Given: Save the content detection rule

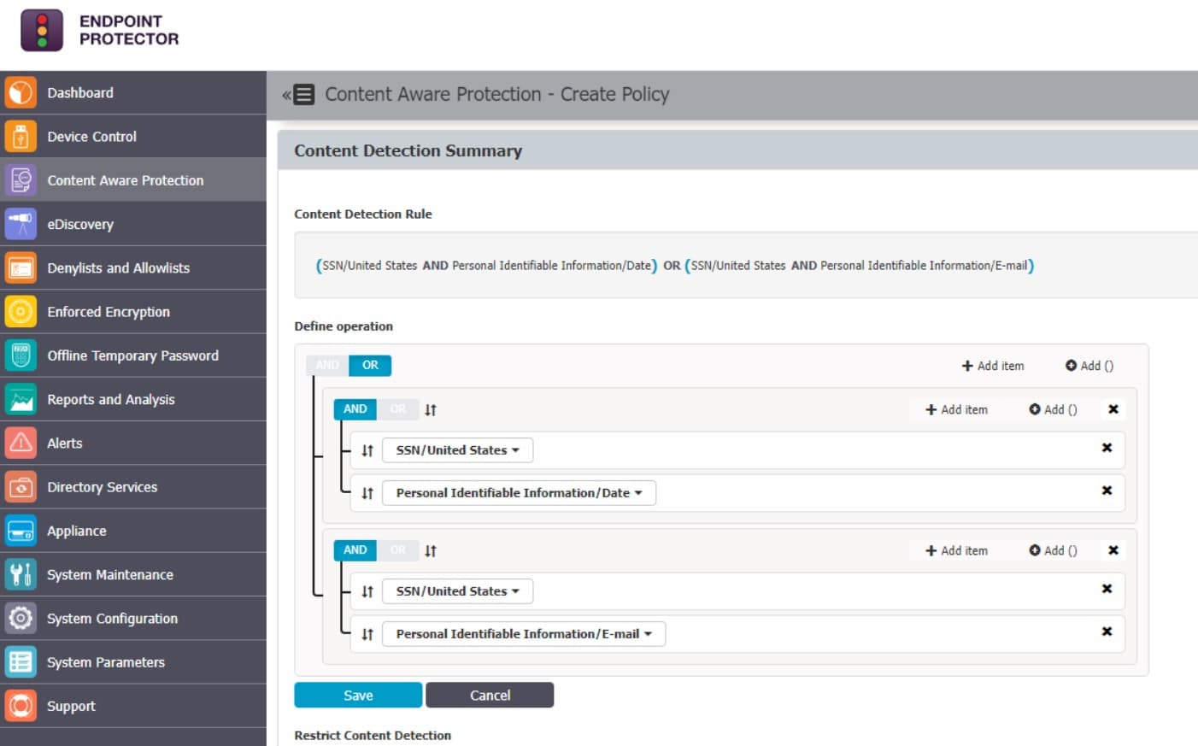Looking at the screenshot, I should click(358, 695).
